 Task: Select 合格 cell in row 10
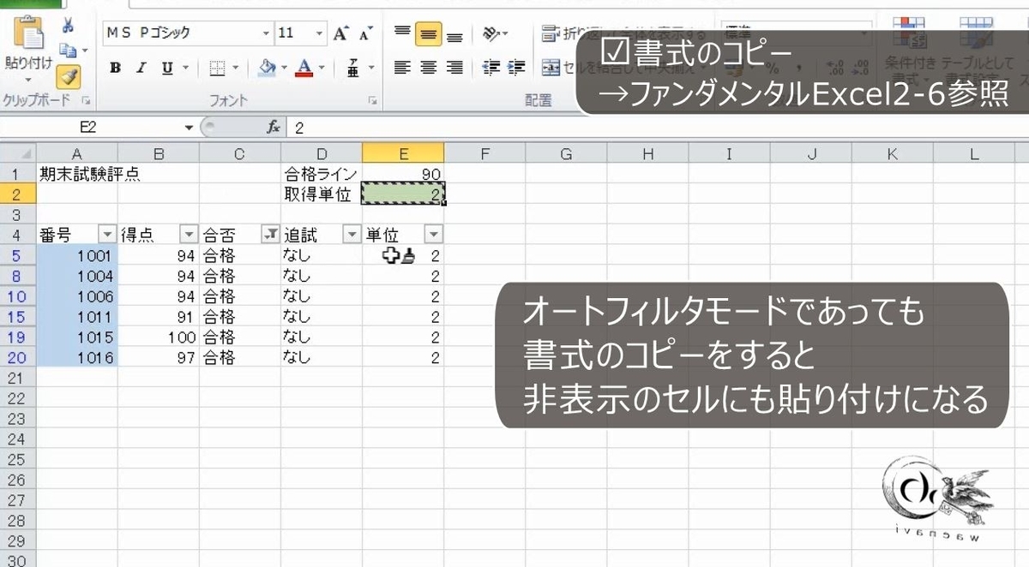point(240,296)
